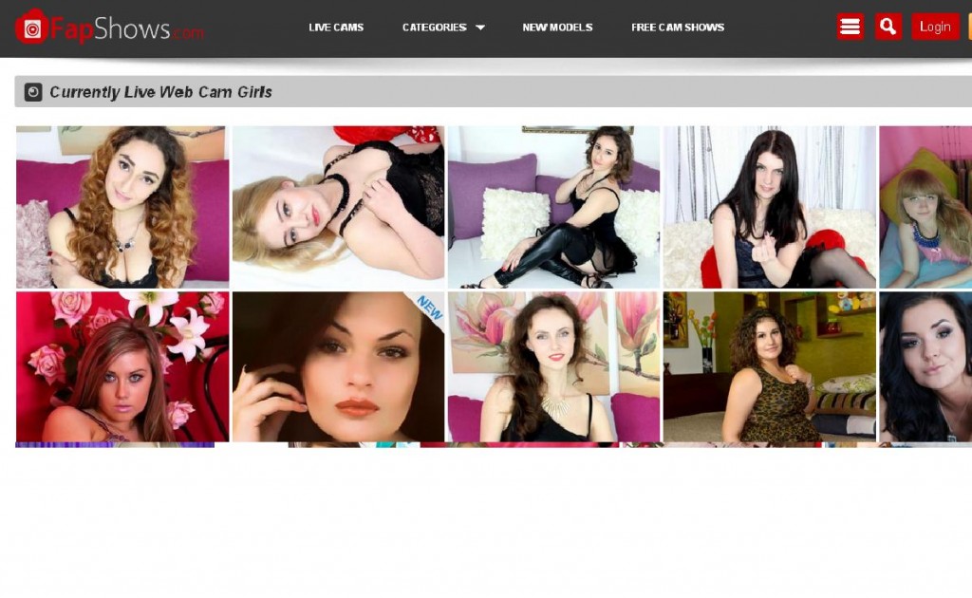Image resolution: width=972 pixels, height=598 pixels.
Task: Open thumbnail with red floral background
Action: click(x=122, y=366)
